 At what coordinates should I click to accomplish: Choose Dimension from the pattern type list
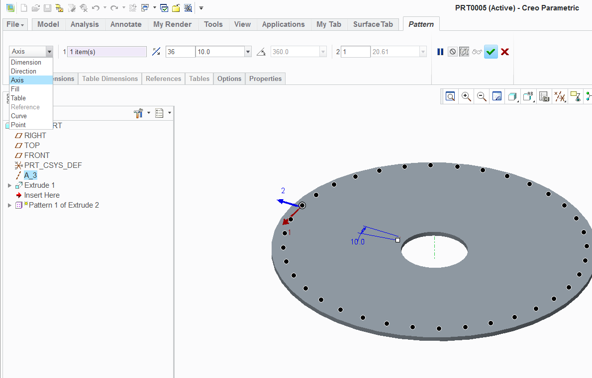pyautogui.click(x=31, y=62)
